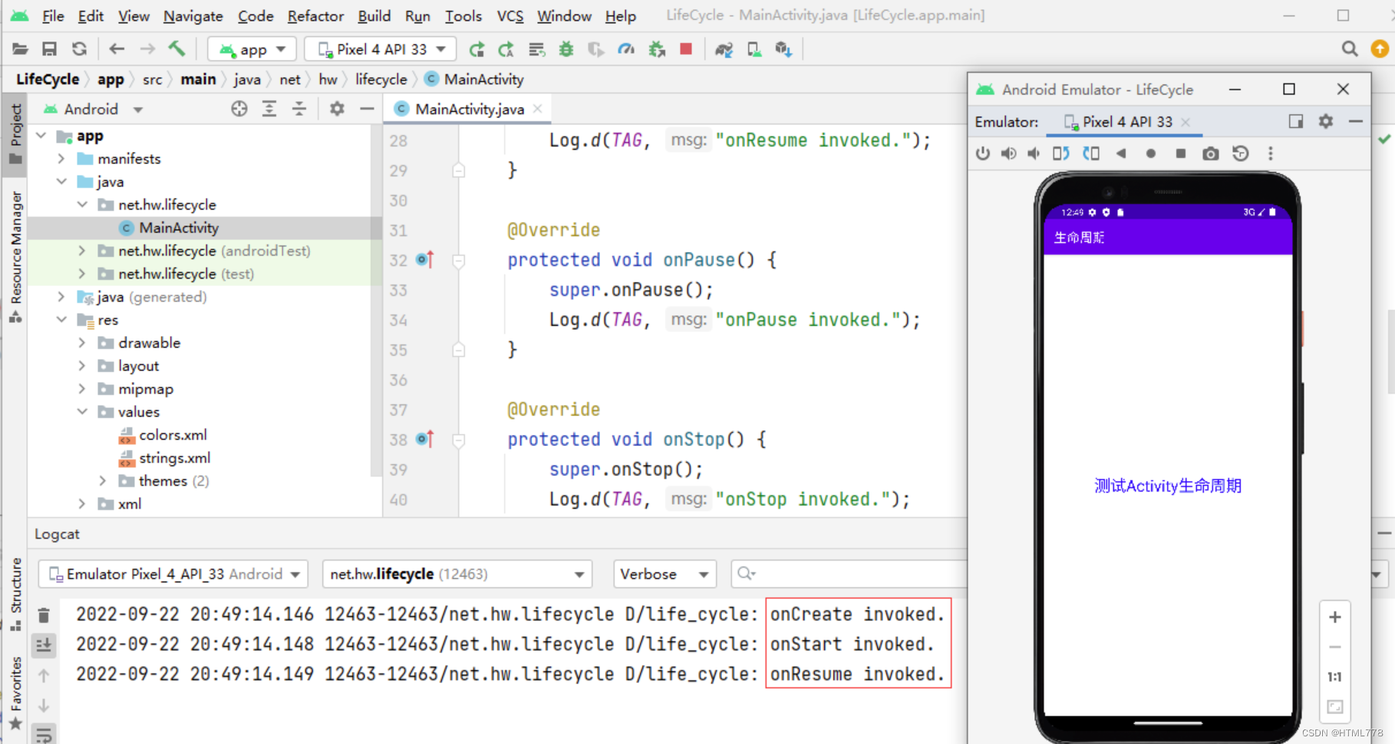The width and height of the screenshot is (1395, 744).
Task: Stop the running app with red square
Action: (686, 49)
